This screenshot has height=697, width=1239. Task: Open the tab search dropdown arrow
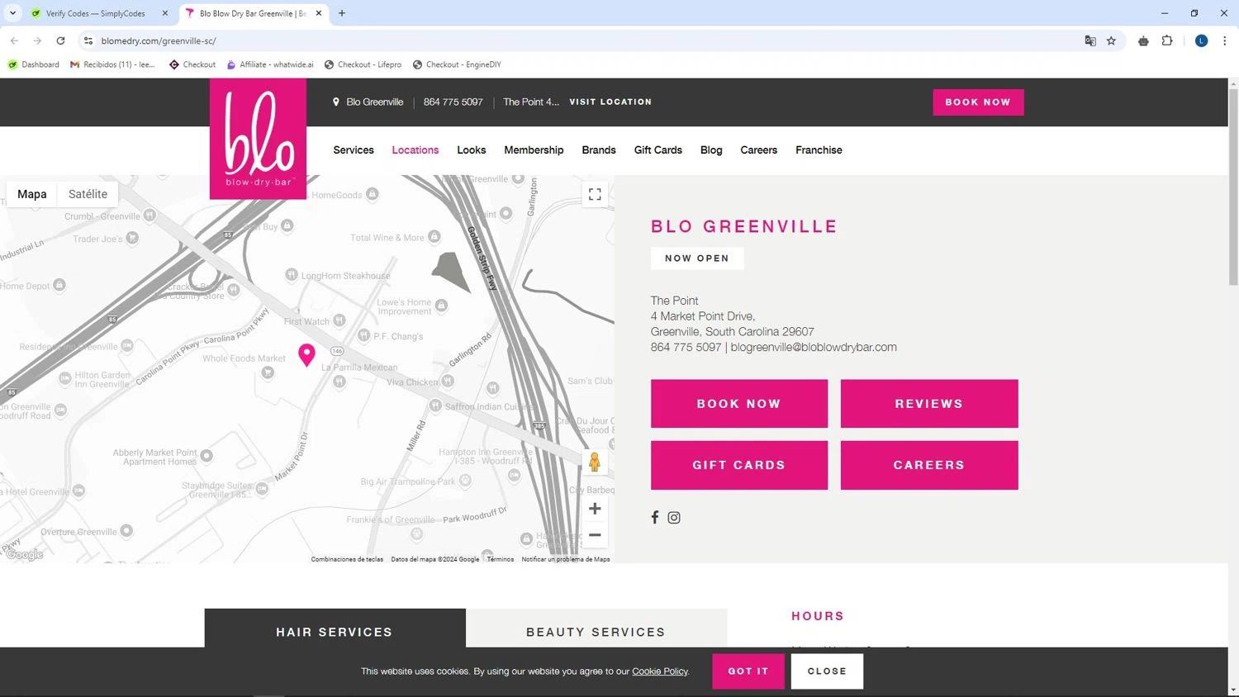(x=12, y=13)
